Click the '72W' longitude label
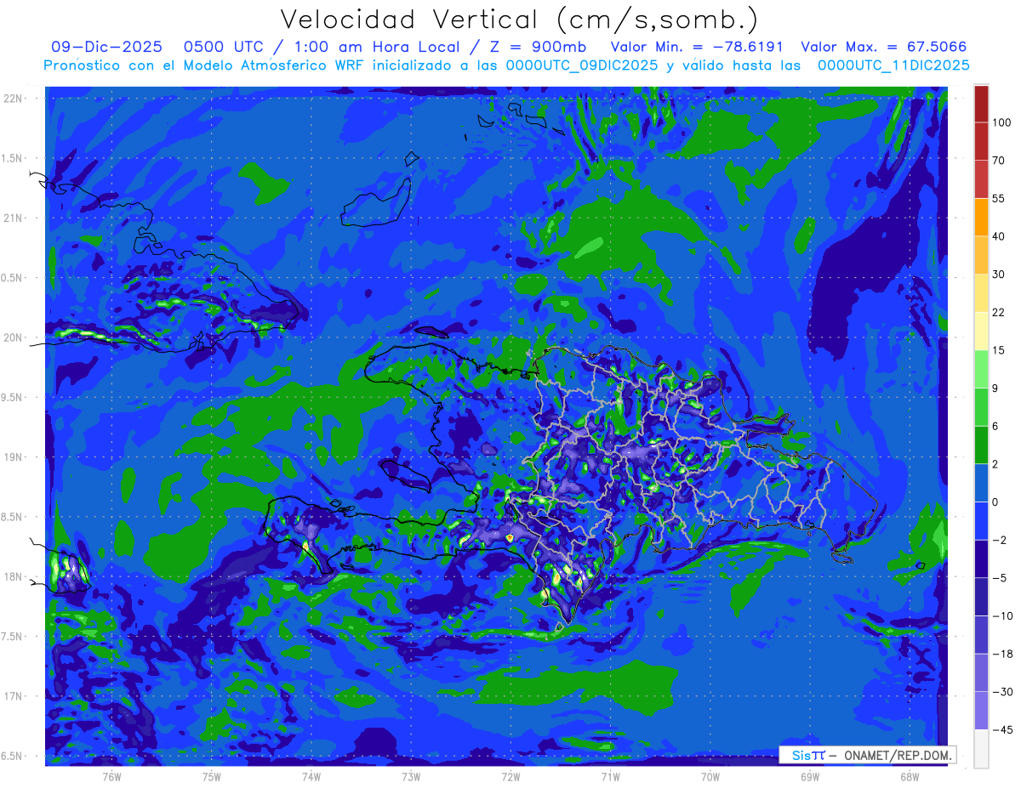 tap(510, 776)
